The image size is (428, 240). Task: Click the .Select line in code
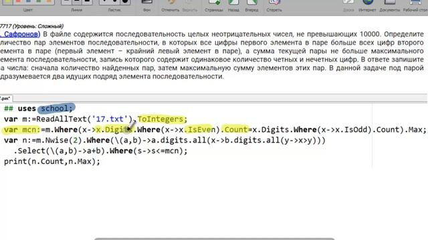pos(100,151)
